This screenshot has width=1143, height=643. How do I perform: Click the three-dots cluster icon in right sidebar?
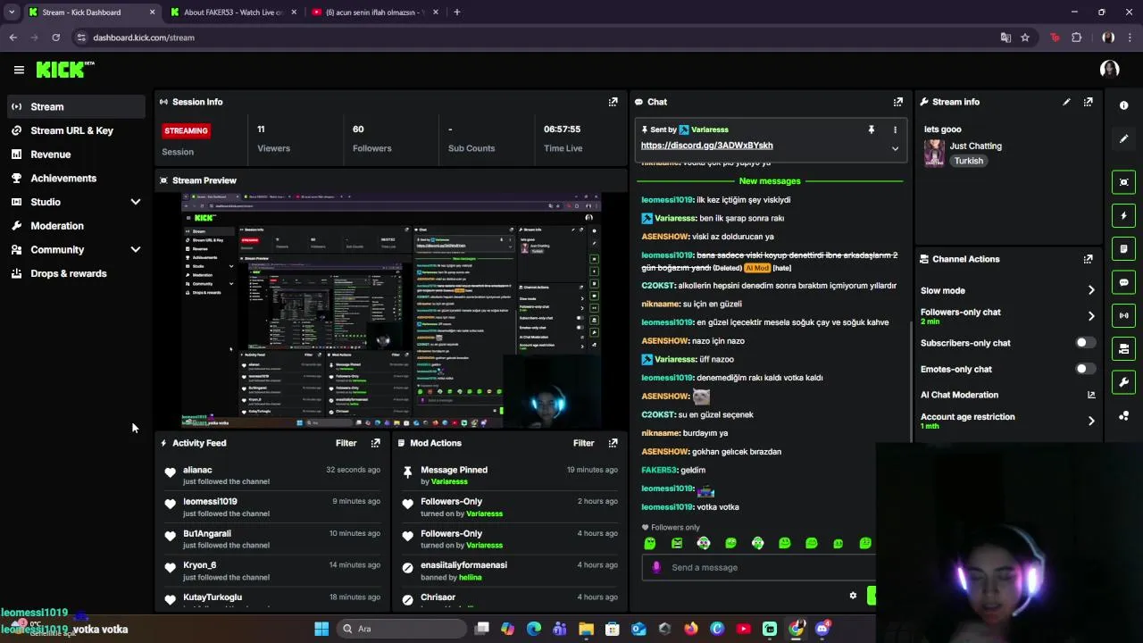coord(1123,416)
